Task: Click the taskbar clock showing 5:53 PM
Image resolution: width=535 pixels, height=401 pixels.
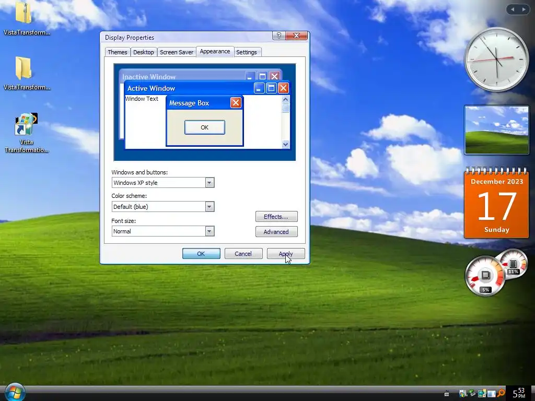Action: (519, 393)
